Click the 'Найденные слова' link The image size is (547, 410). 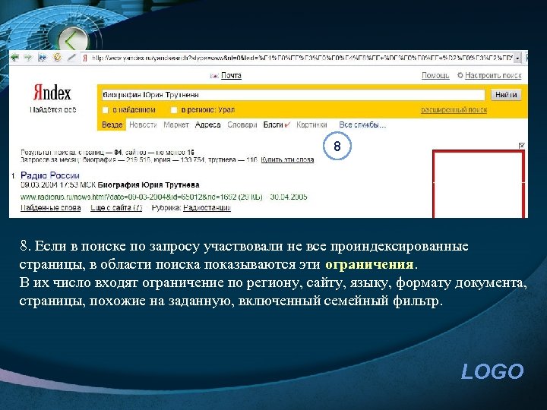(51, 208)
